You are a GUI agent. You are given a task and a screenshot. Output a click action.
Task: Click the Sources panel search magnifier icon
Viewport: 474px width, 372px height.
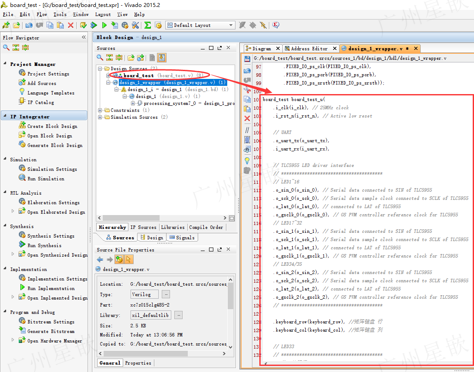coord(100,57)
